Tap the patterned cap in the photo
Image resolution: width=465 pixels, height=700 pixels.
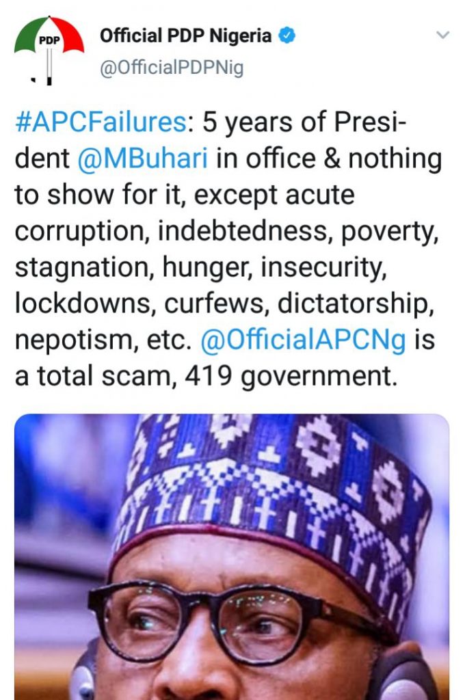(x=274, y=479)
